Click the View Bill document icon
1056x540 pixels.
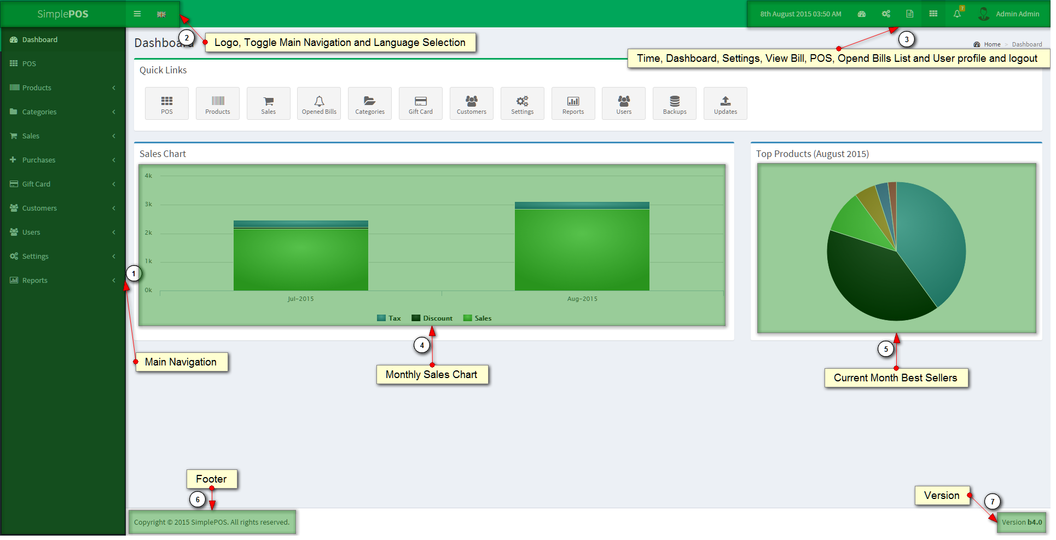point(909,14)
